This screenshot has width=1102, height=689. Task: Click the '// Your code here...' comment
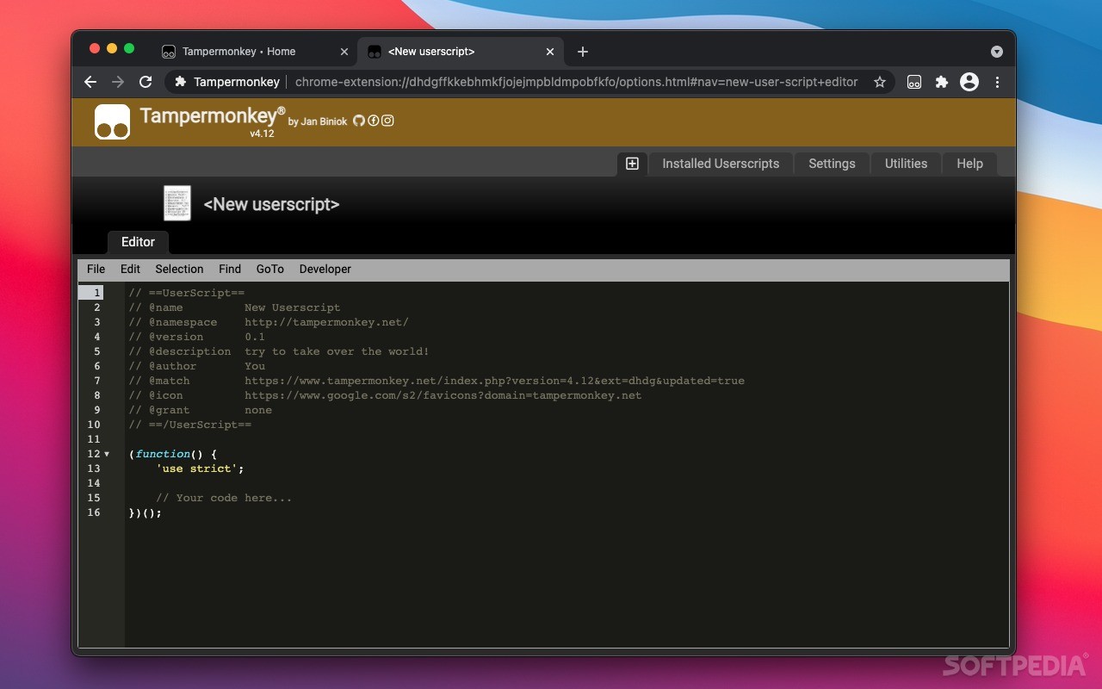tap(224, 498)
